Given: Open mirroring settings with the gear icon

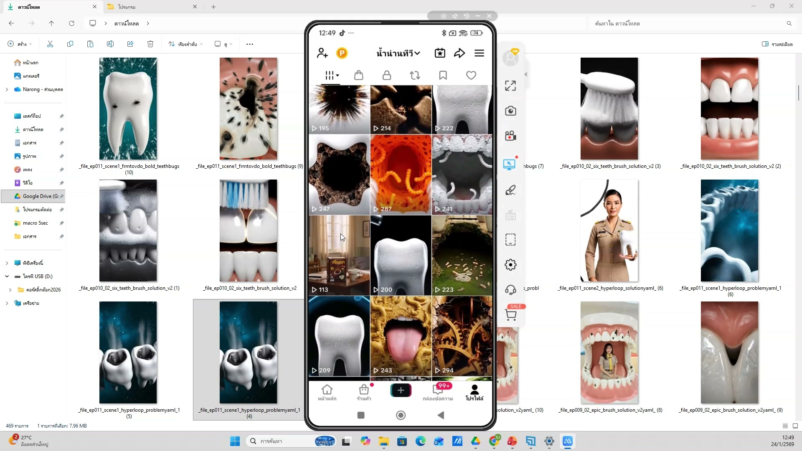Looking at the screenshot, I should 510,264.
